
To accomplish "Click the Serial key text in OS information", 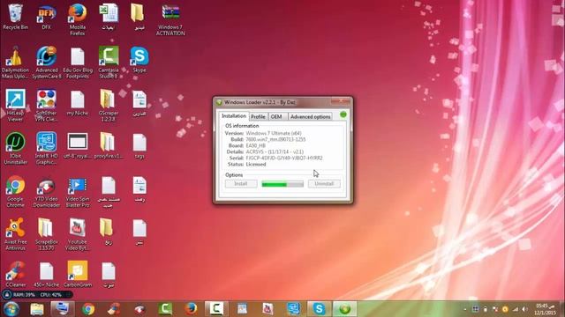I will pos(284,158).
